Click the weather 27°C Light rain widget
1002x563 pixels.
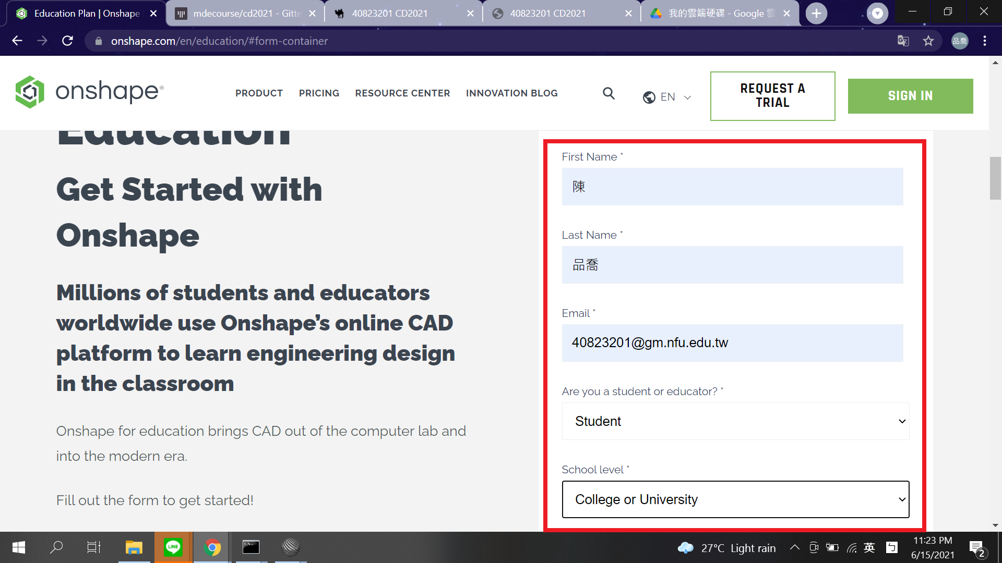(726, 548)
